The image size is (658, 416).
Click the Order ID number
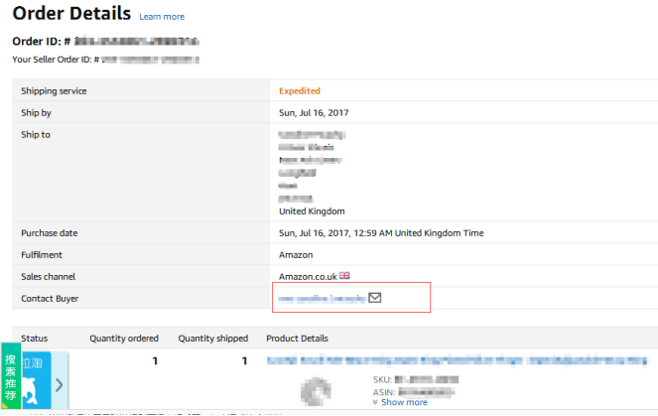pyautogui.click(x=137, y=41)
